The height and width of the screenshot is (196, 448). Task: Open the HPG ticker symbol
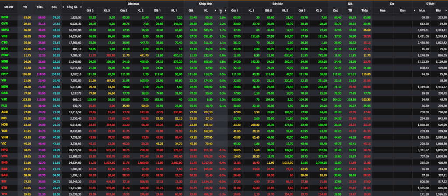click(x=4, y=150)
